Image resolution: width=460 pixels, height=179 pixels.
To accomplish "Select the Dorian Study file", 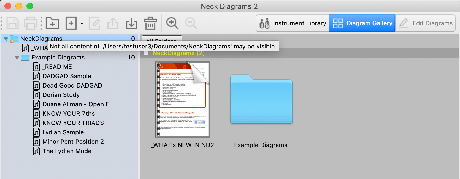I will [69, 95].
